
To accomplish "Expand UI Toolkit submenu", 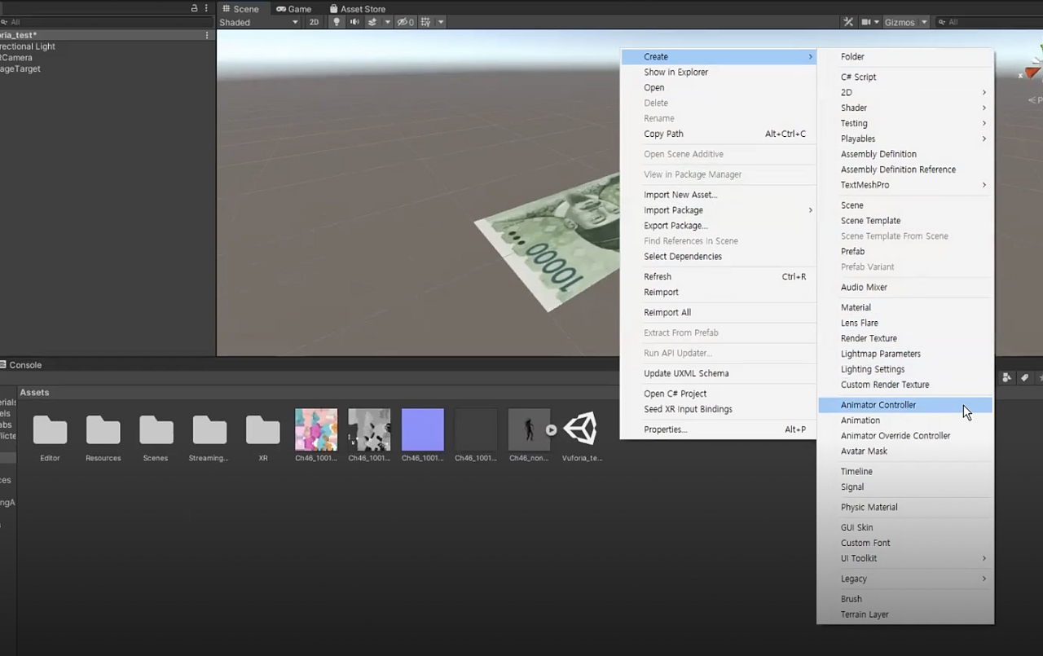I will pos(905,559).
